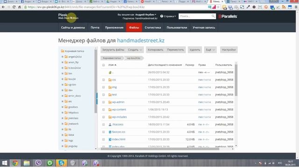Open the css folder icon
299x168 pixels.
tap(110, 80)
